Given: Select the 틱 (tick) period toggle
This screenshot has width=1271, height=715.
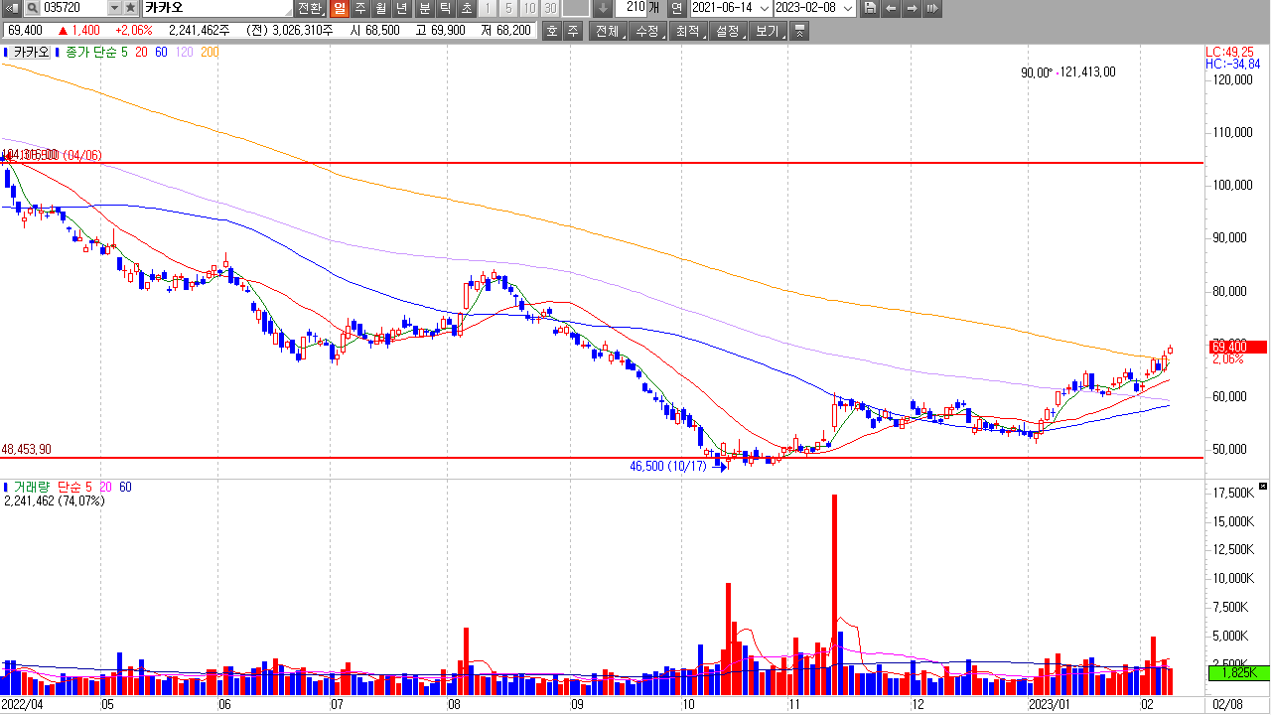Looking at the screenshot, I should coord(446,8).
